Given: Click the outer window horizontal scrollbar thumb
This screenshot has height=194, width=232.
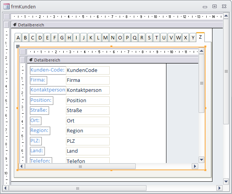Looking at the screenshot, I should click(77, 188).
